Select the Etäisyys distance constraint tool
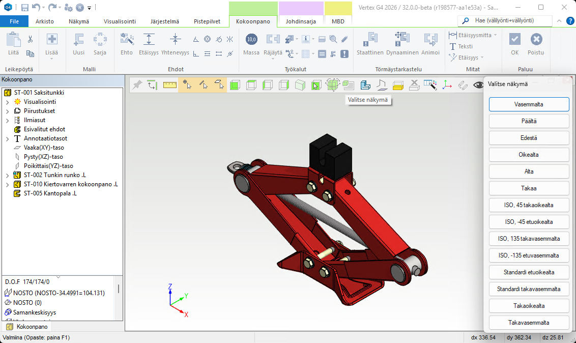 coord(149,40)
